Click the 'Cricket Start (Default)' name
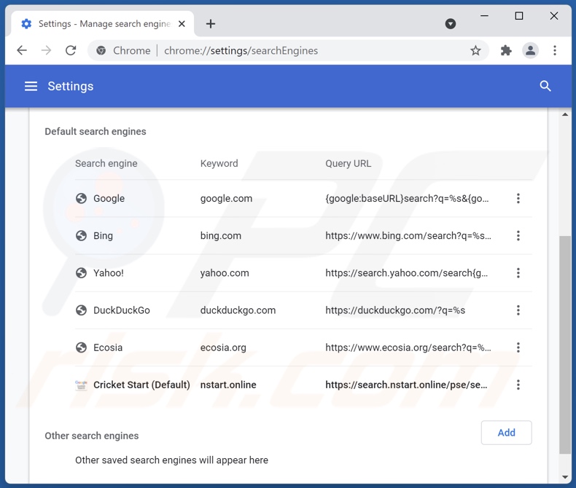The width and height of the screenshot is (576, 488). pos(141,385)
